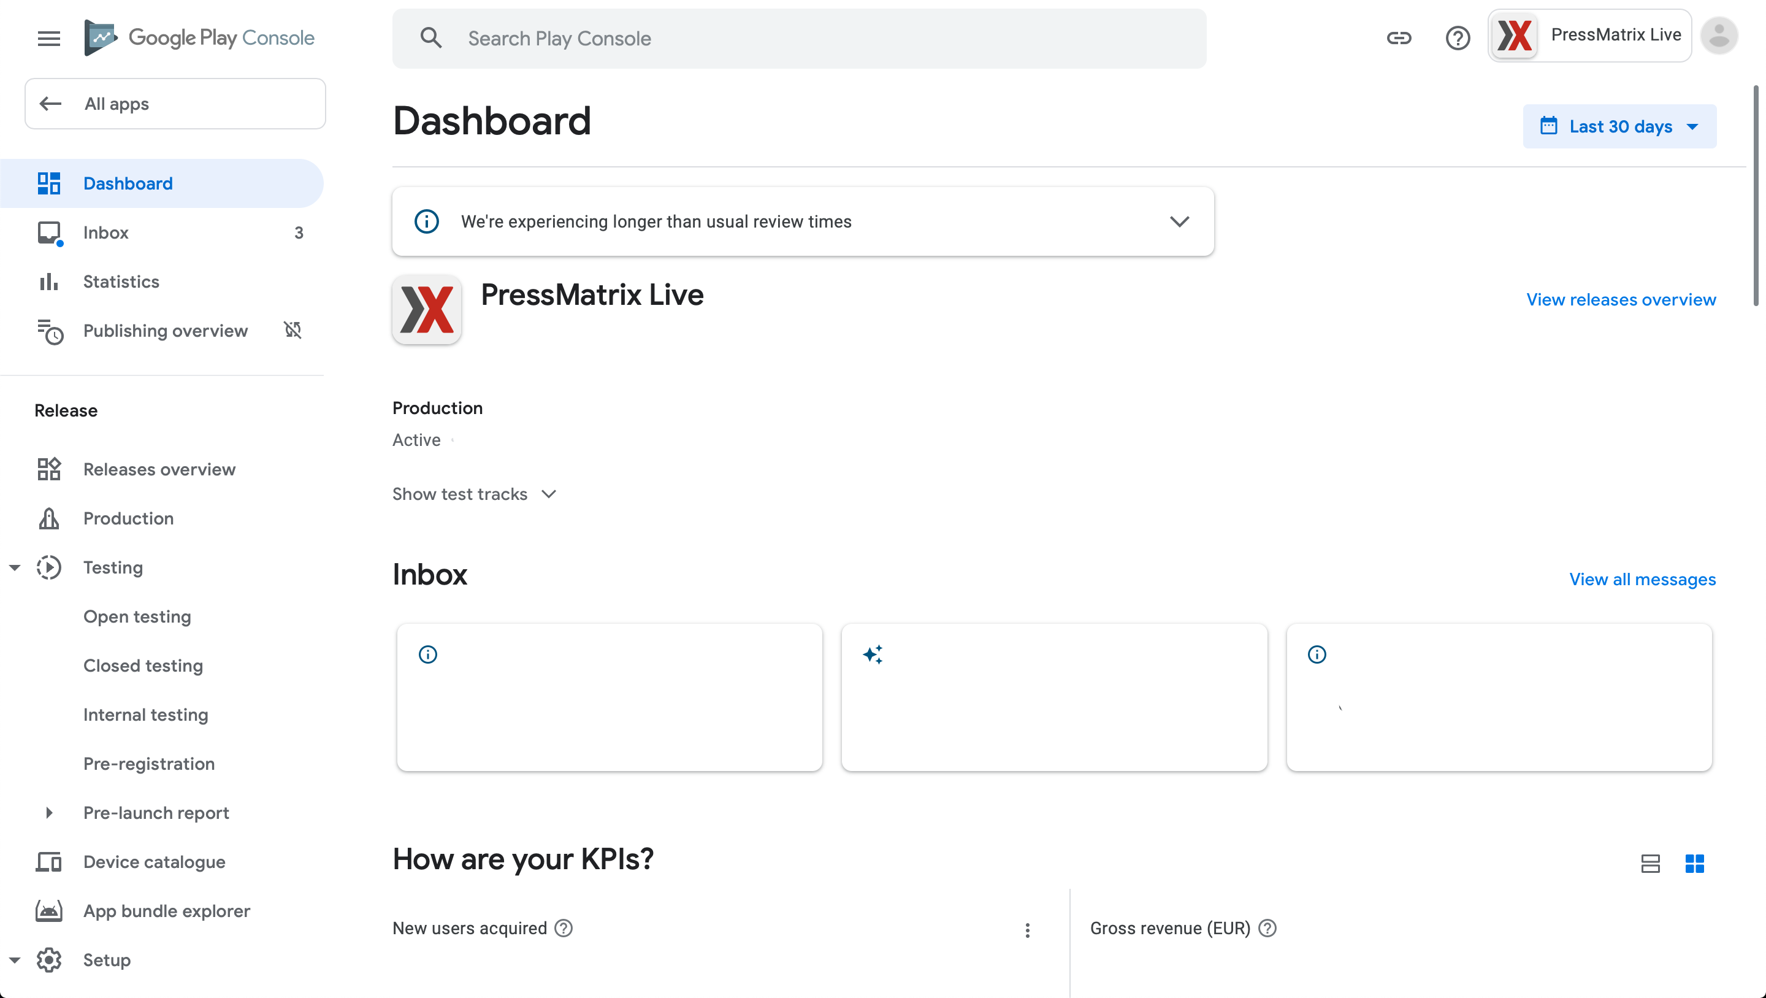Expand the Pre-launch report arrow
Viewport: 1766px width, 998px height.
tap(48, 813)
